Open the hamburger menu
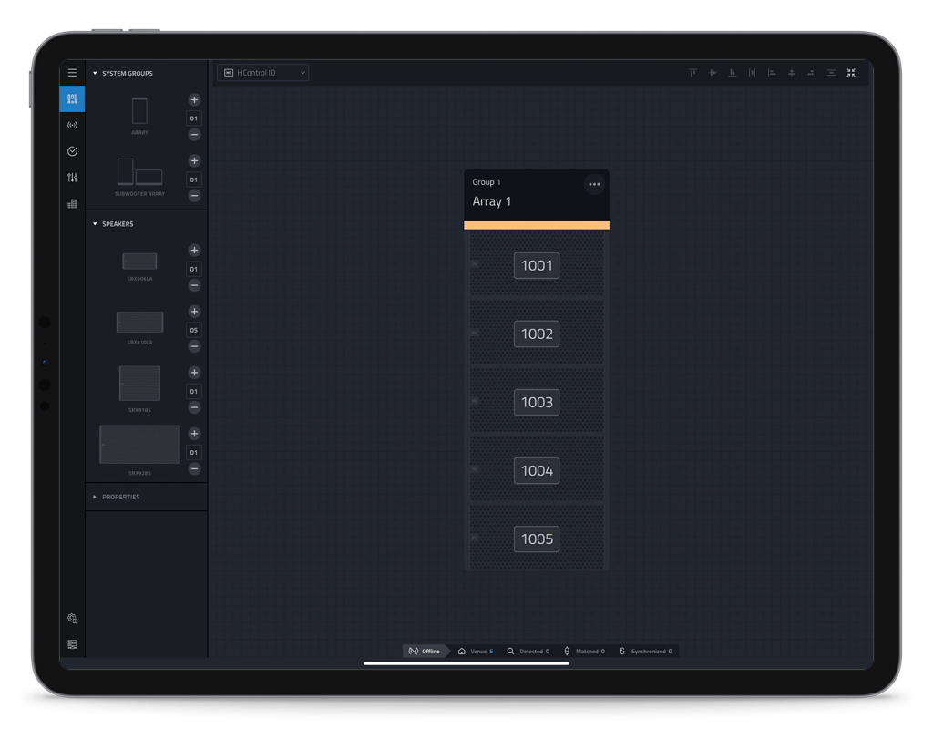This screenshot has width=933, height=729. 72,72
